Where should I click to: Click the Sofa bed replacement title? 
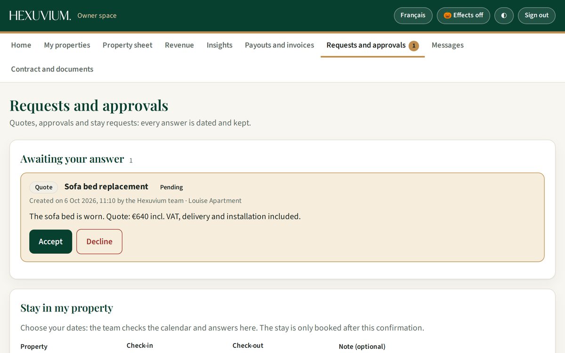(106, 187)
